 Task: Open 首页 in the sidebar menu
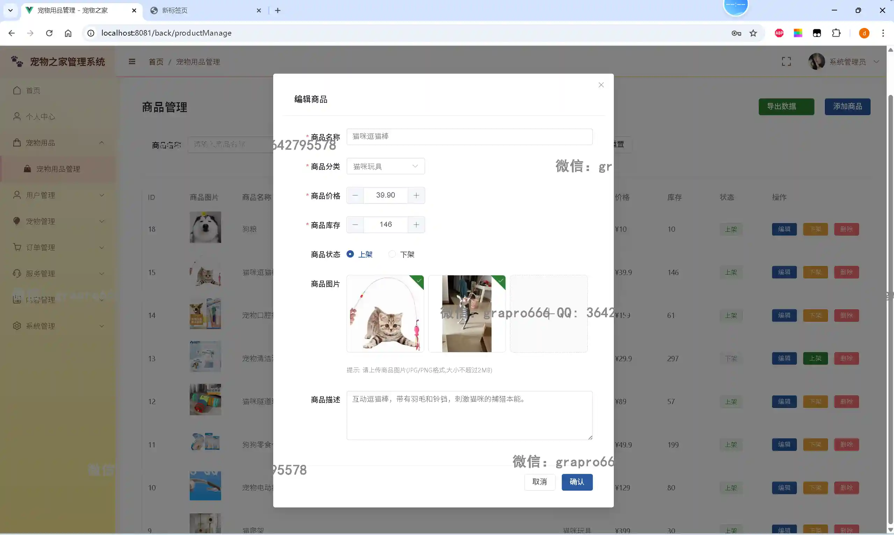(x=32, y=90)
